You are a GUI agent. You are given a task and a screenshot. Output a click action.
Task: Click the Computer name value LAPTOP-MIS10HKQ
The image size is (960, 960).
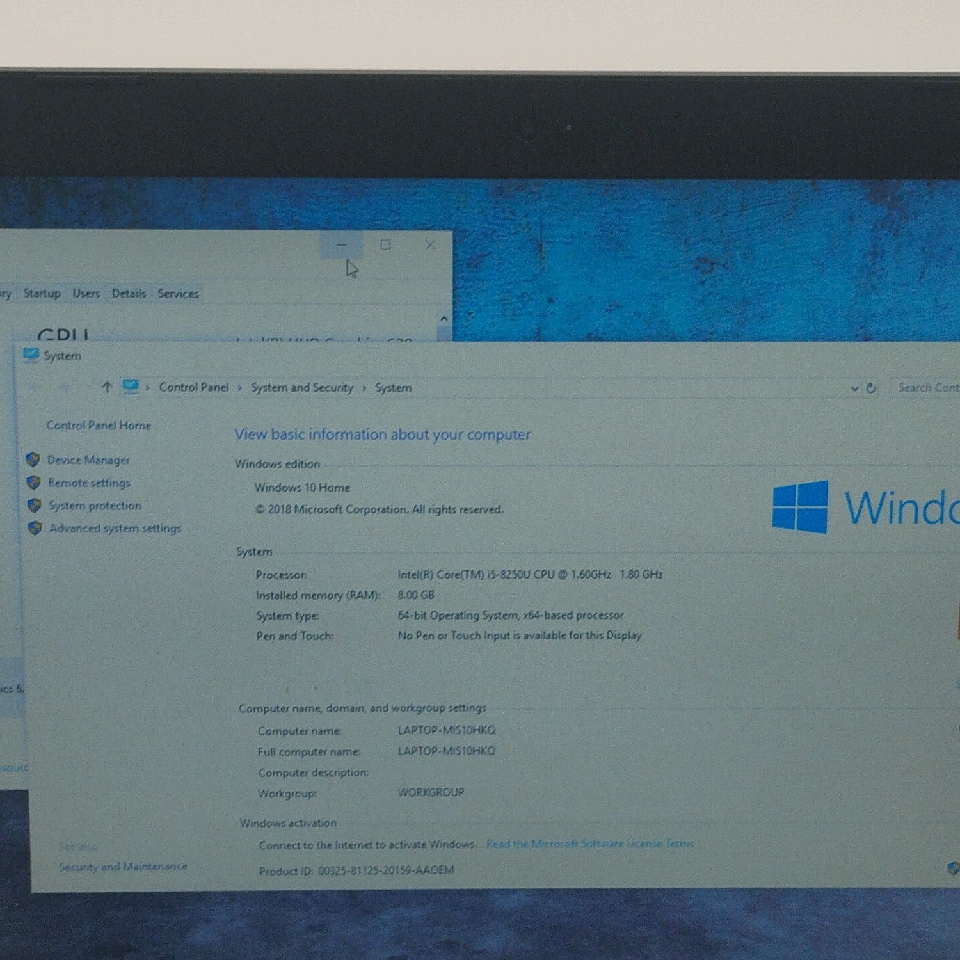(x=447, y=730)
